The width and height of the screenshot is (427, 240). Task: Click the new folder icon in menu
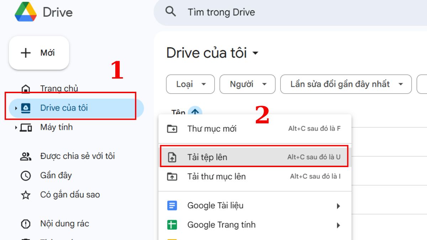(172, 129)
